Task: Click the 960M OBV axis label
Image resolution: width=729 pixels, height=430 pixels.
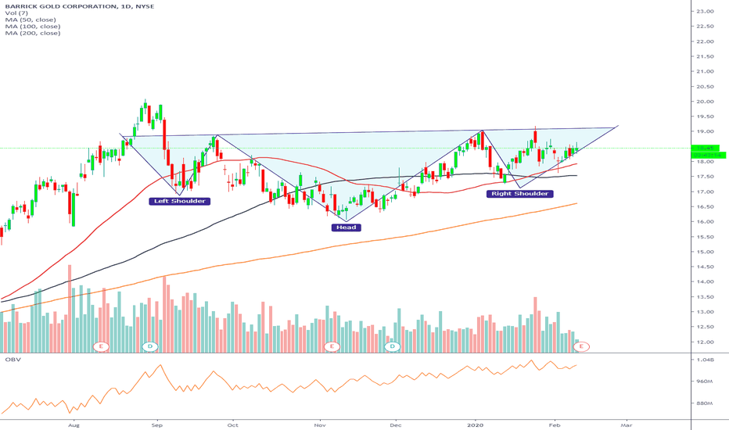Action: tap(705, 382)
